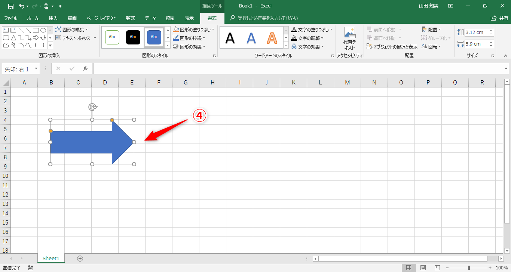Open the 配置 align dropdown
The image size is (511, 272).
point(432,29)
